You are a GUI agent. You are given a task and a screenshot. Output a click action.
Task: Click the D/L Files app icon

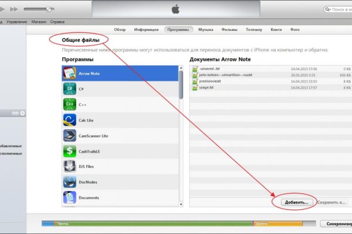[69, 167]
